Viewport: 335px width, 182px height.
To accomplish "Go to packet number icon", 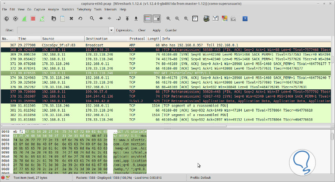I will (118, 19).
